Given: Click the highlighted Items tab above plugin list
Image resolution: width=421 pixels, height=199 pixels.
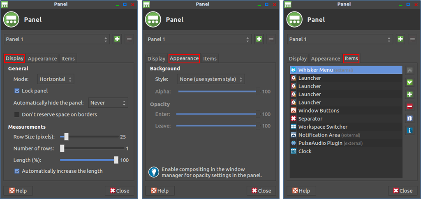Looking at the screenshot, I should pyautogui.click(x=351, y=58).
